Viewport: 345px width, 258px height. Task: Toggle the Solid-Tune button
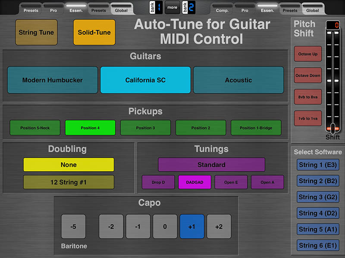94,32
